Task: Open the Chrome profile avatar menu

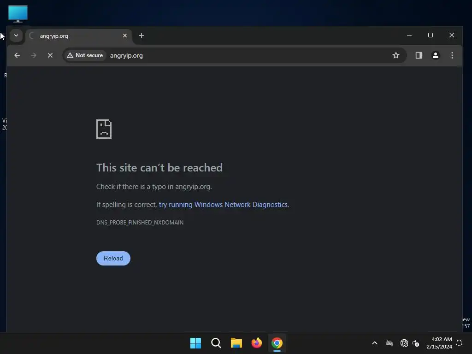Action: coord(435,55)
